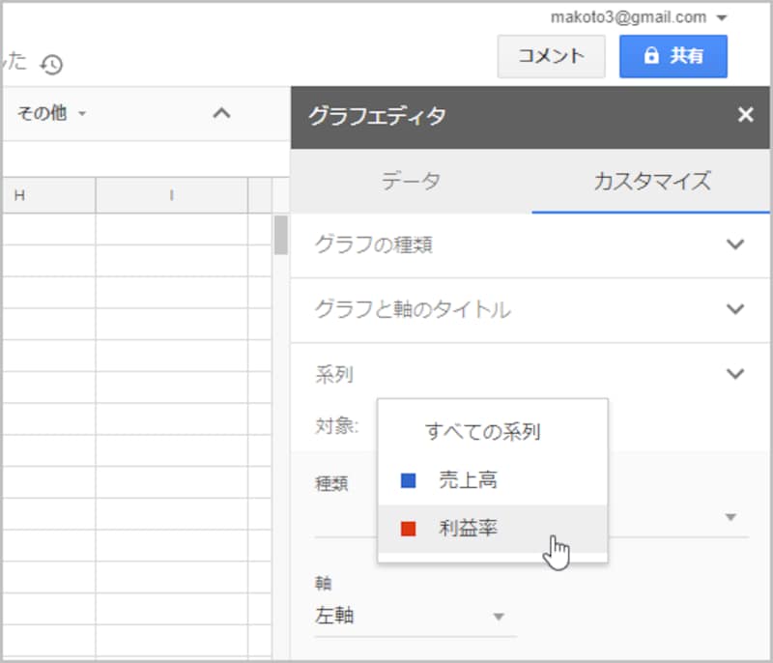Close the グラフエディタ panel with the X
This screenshot has width=773, height=663.
click(x=745, y=115)
